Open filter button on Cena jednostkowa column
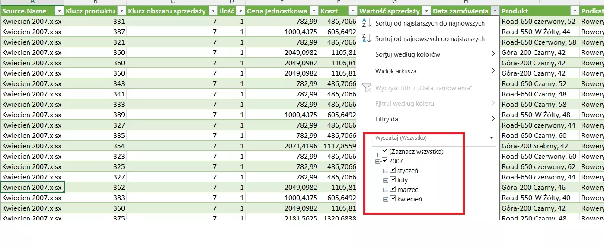This screenshot has height=246, width=604. [314, 11]
